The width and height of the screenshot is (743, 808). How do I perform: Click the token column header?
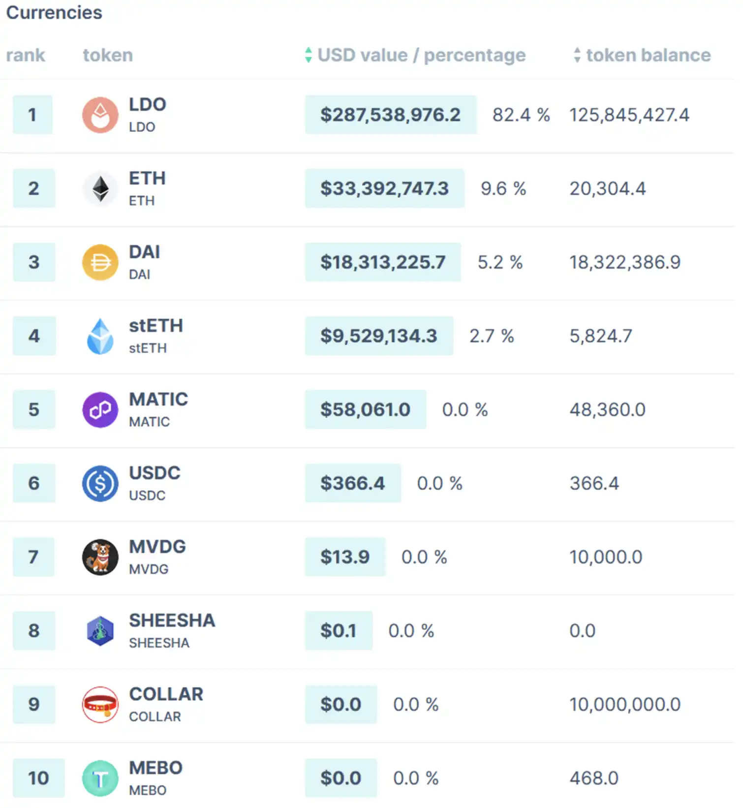[x=108, y=55]
